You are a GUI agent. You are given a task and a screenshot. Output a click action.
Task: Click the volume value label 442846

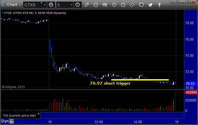point(191,92)
